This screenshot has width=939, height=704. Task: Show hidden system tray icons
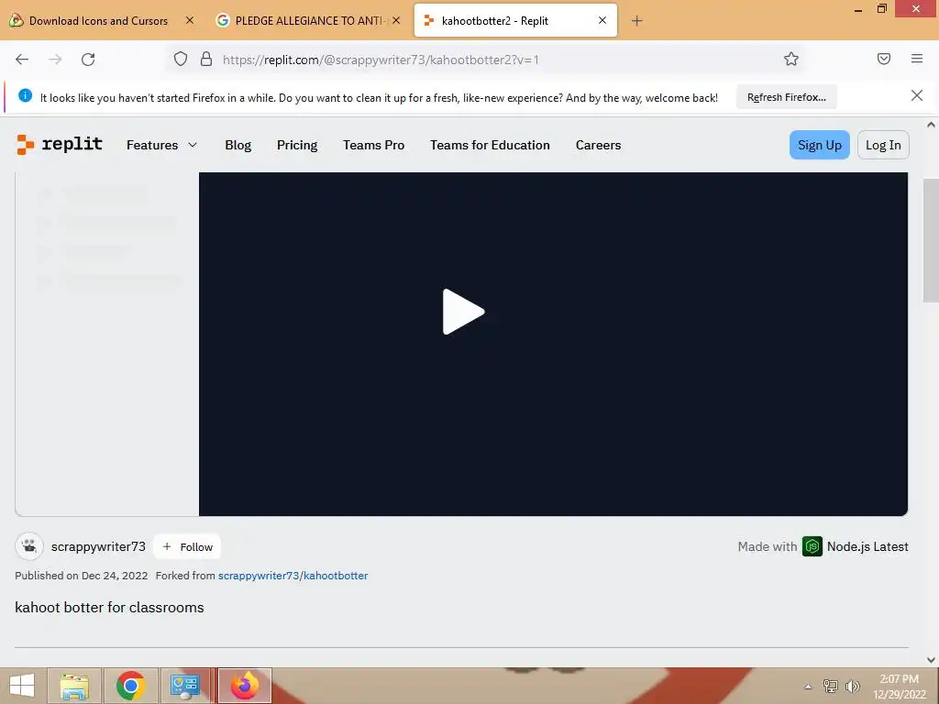tap(808, 687)
